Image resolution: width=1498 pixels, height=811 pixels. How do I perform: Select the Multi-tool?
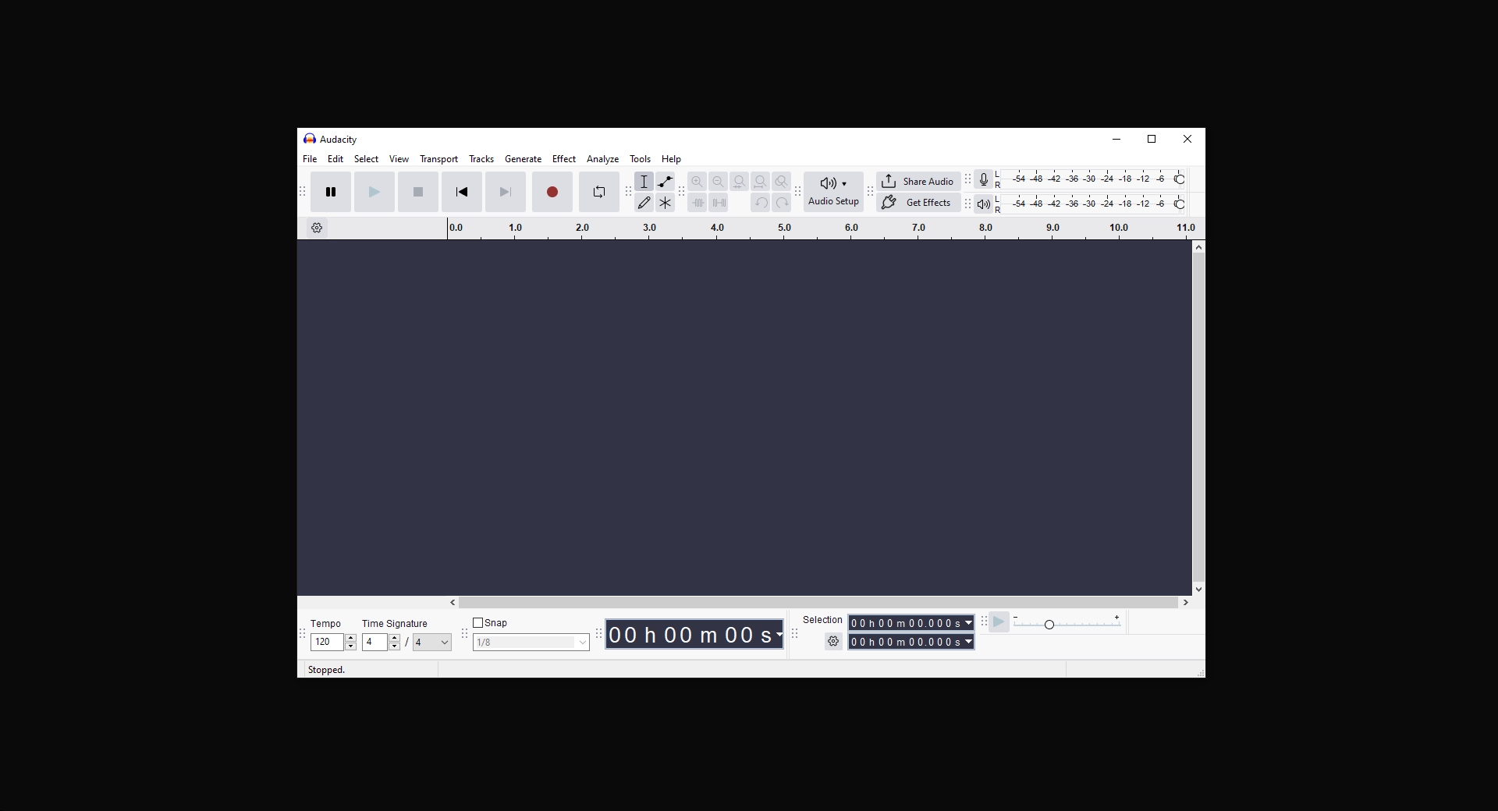[x=665, y=202]
